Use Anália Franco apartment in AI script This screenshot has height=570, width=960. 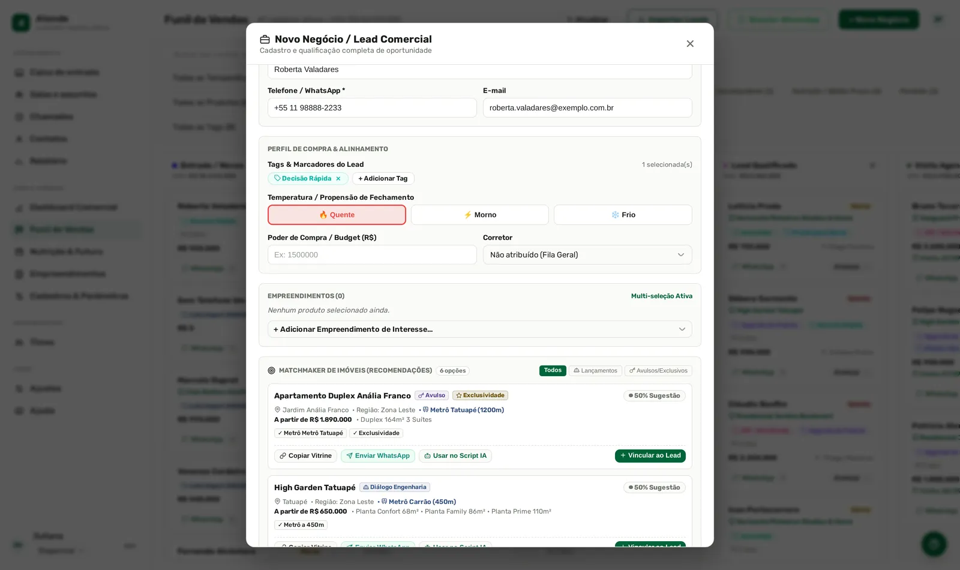pos(455,456)
